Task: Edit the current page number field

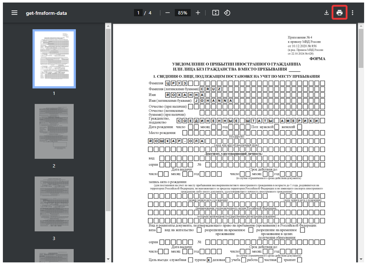Action: coord(138,13)
